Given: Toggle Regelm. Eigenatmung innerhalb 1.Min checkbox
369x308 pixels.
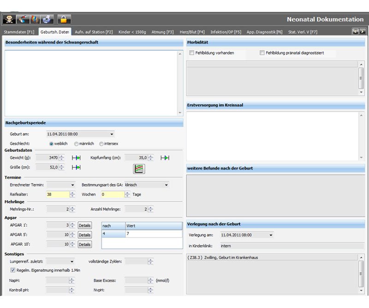Looking at the screenshot, I should (13, 270).
